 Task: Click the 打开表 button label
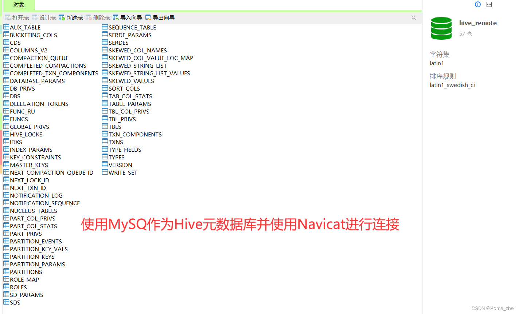pyautogui.click(x=20, y=17)
